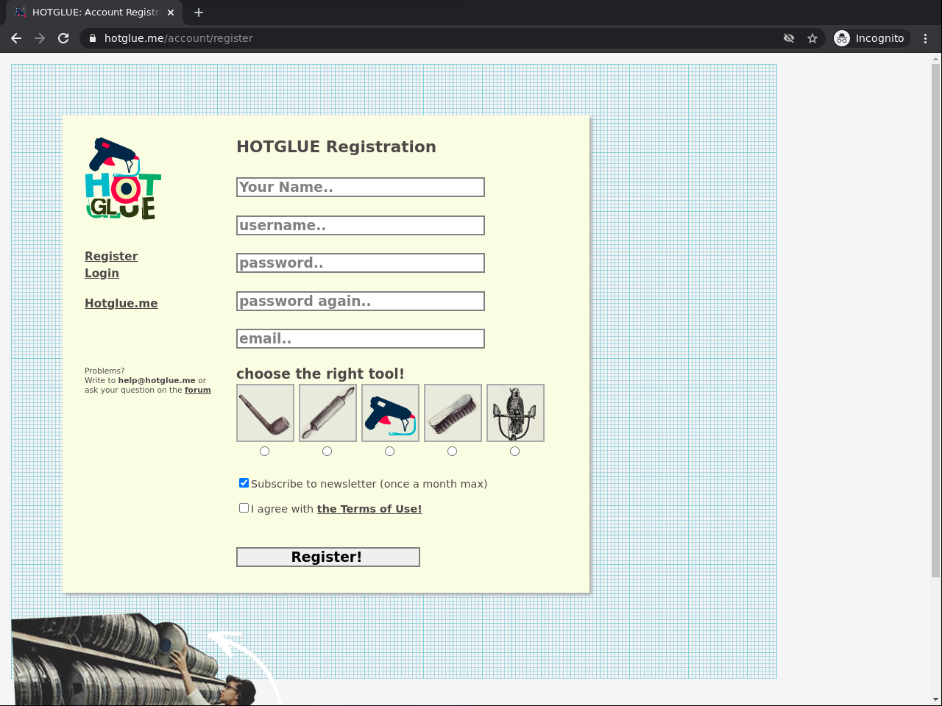
Task: Click the vertical page scrollbar
Action: click(x=936, y=320)
